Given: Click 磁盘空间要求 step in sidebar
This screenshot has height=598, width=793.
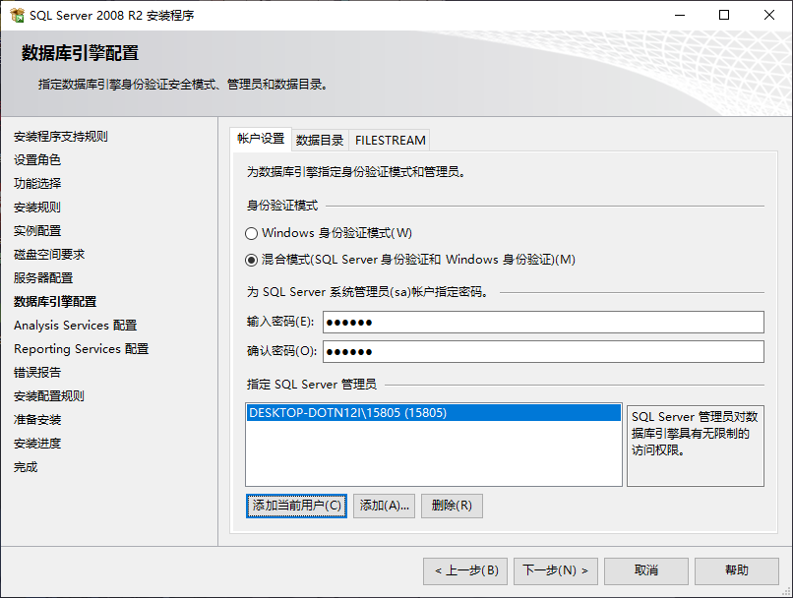Looking at the screenshot, I should pos(49,255).
